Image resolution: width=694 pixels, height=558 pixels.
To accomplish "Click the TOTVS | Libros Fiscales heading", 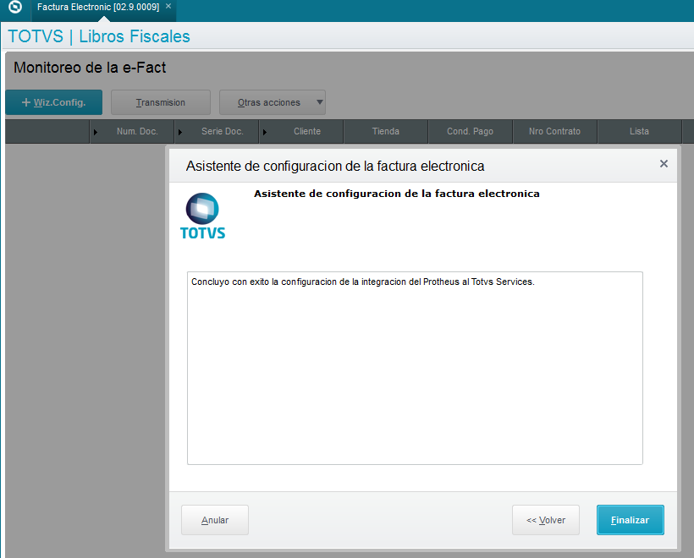I will 99,36.
